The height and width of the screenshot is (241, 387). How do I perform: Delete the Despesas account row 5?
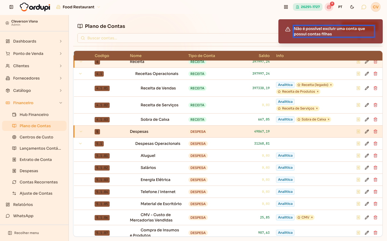coord(375,131)
